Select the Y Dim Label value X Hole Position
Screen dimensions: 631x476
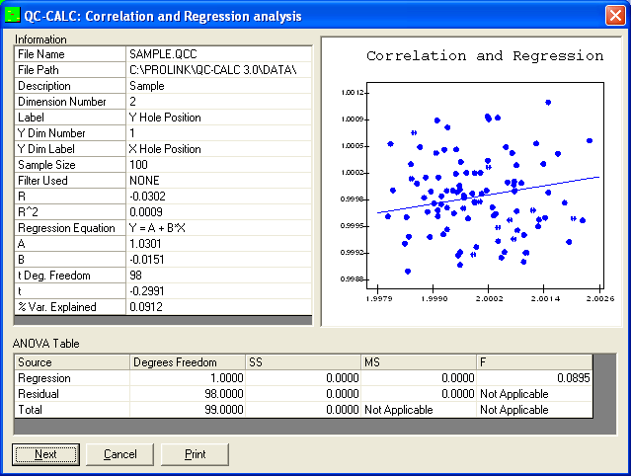tap(218, 149)
